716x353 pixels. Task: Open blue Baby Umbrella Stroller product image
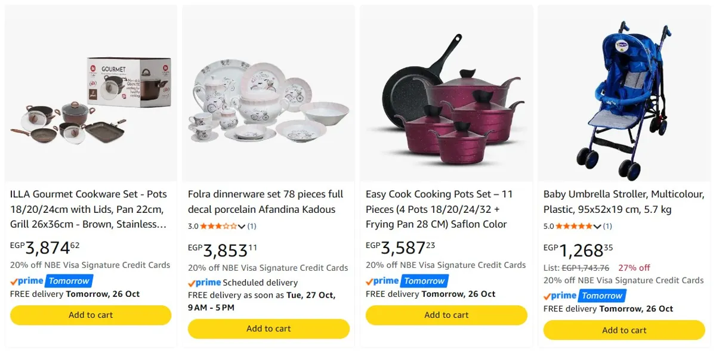(x=625, y=99)
